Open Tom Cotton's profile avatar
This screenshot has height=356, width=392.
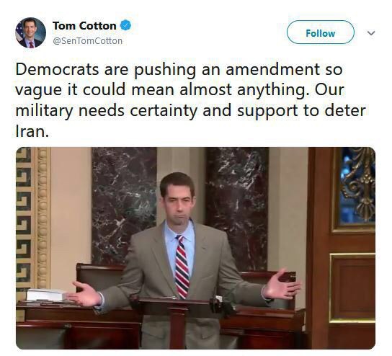(x=30, y=32)
